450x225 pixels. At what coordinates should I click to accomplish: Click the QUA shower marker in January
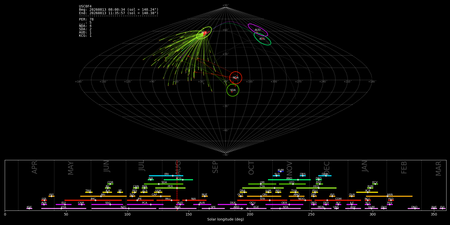[x=352, y=196]
